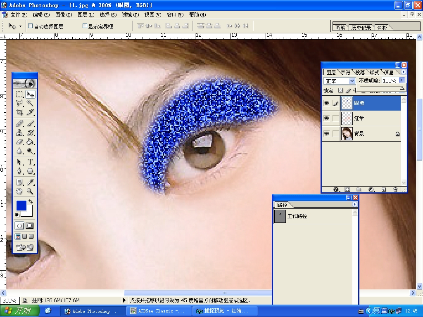The width and height of the screenshot is (423, 317).
Task: Switch to the 历史记录 palette tab
Action: (x=361, y=28)
